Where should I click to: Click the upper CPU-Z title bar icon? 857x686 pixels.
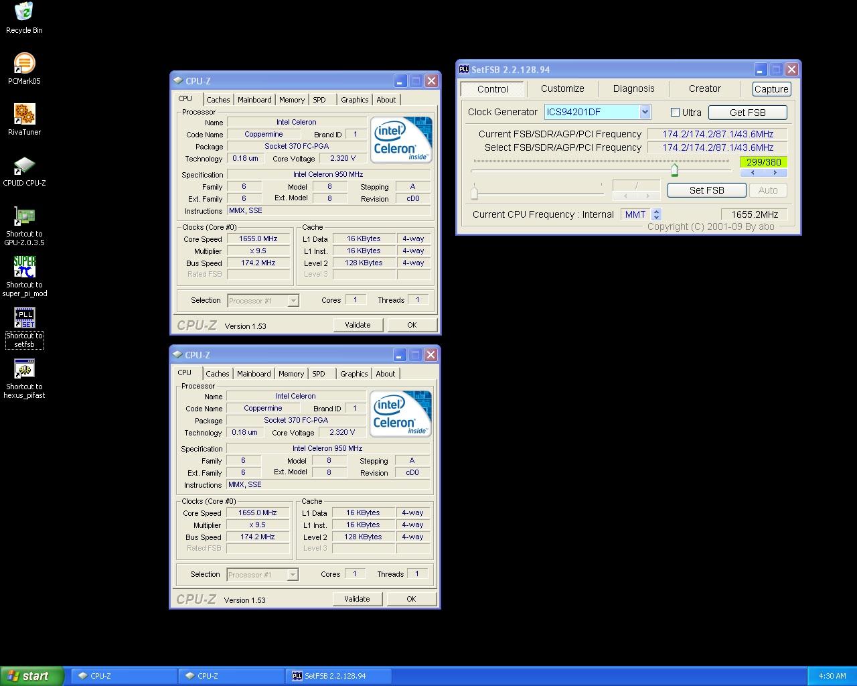(178, 80)
